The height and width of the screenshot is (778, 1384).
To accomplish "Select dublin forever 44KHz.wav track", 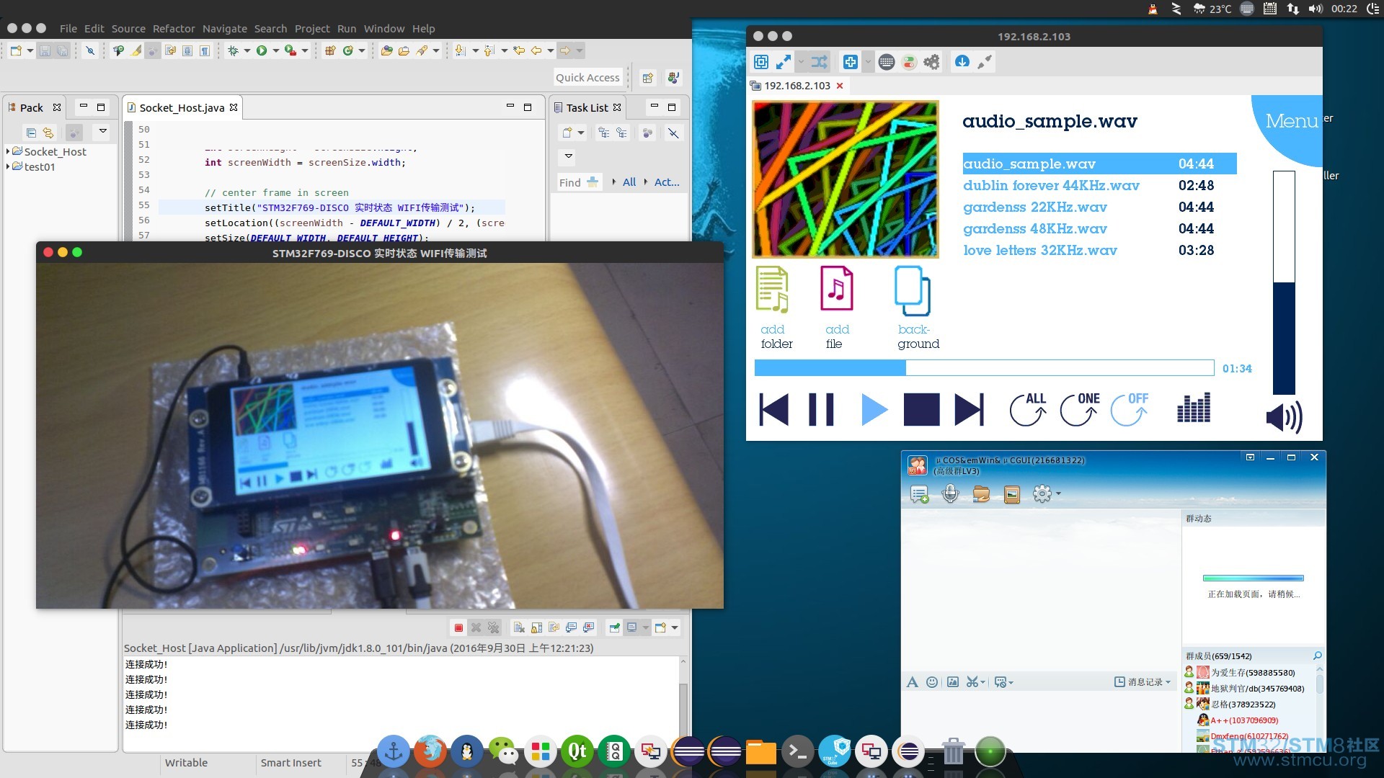I will pos(1050,185).
